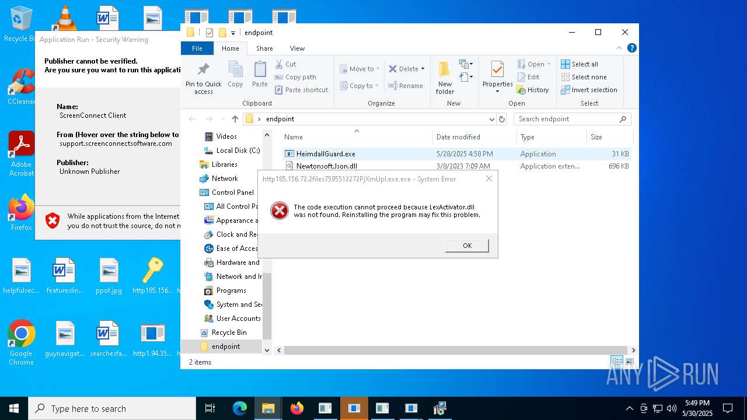The height and width of the screenshot is (420, 747).
Task: Switch to Details view icon in status bar
Action: [617, 362]
